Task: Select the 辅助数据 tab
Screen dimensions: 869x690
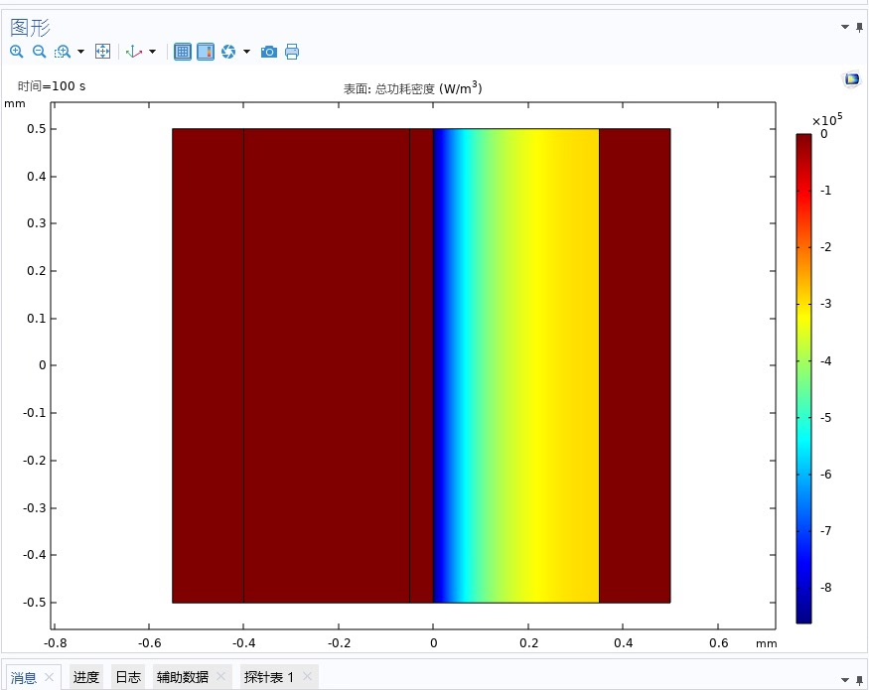Action: tap(183, 677)
